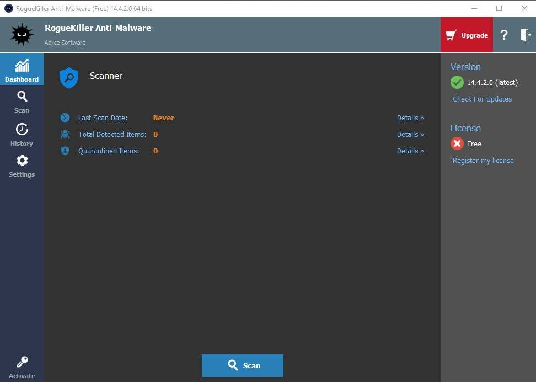Click Register my license link
Viewport: 536px width, 382px height.
(x=483, y=160)
